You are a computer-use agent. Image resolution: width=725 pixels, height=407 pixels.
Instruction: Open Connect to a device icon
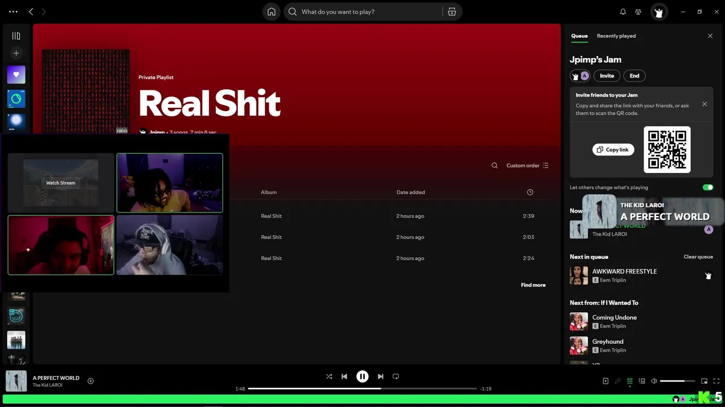click(642, 381)
